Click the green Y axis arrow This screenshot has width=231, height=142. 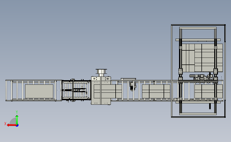17,120
